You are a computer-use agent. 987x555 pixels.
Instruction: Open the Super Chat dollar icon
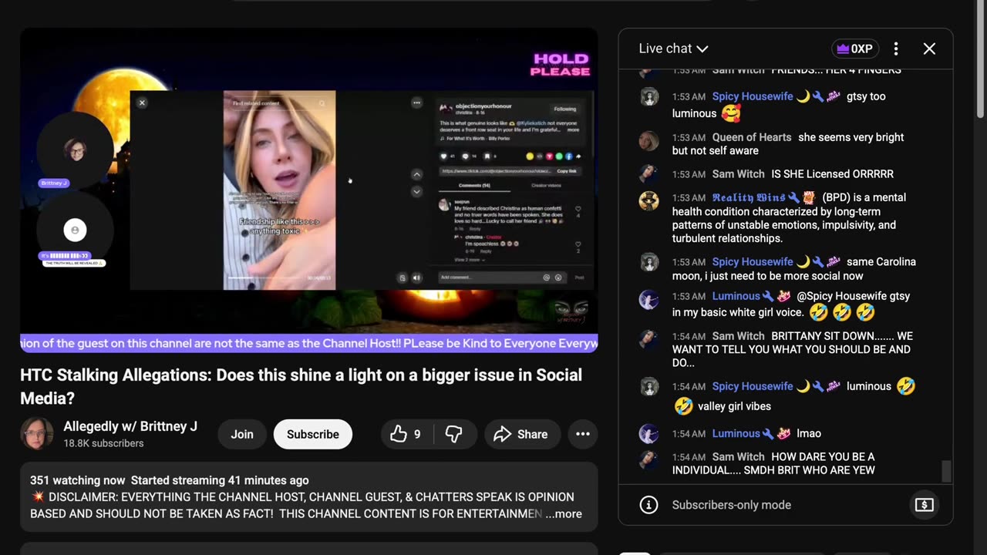tap(924, 505)
